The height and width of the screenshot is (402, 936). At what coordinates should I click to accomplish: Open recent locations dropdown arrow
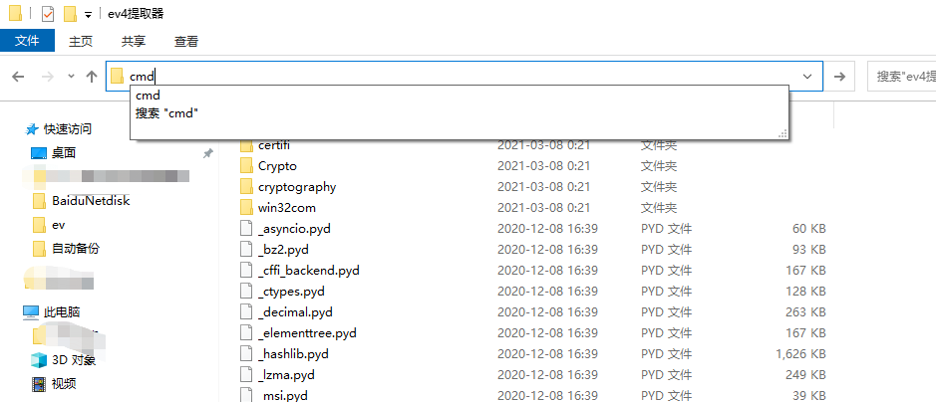click(71, 77)
